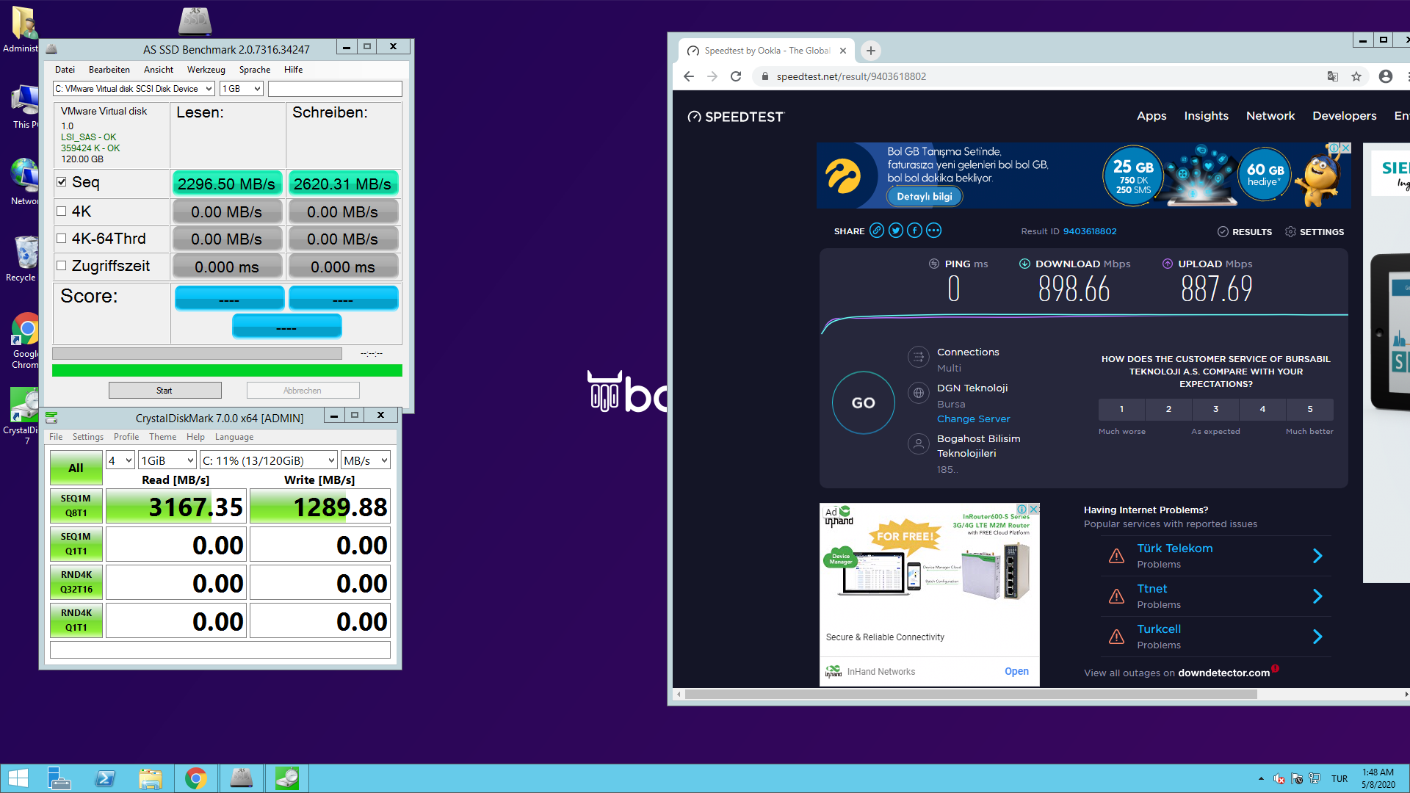
Task: Open the AS SSD drive selection dropdown
Action: click(134, 89)
